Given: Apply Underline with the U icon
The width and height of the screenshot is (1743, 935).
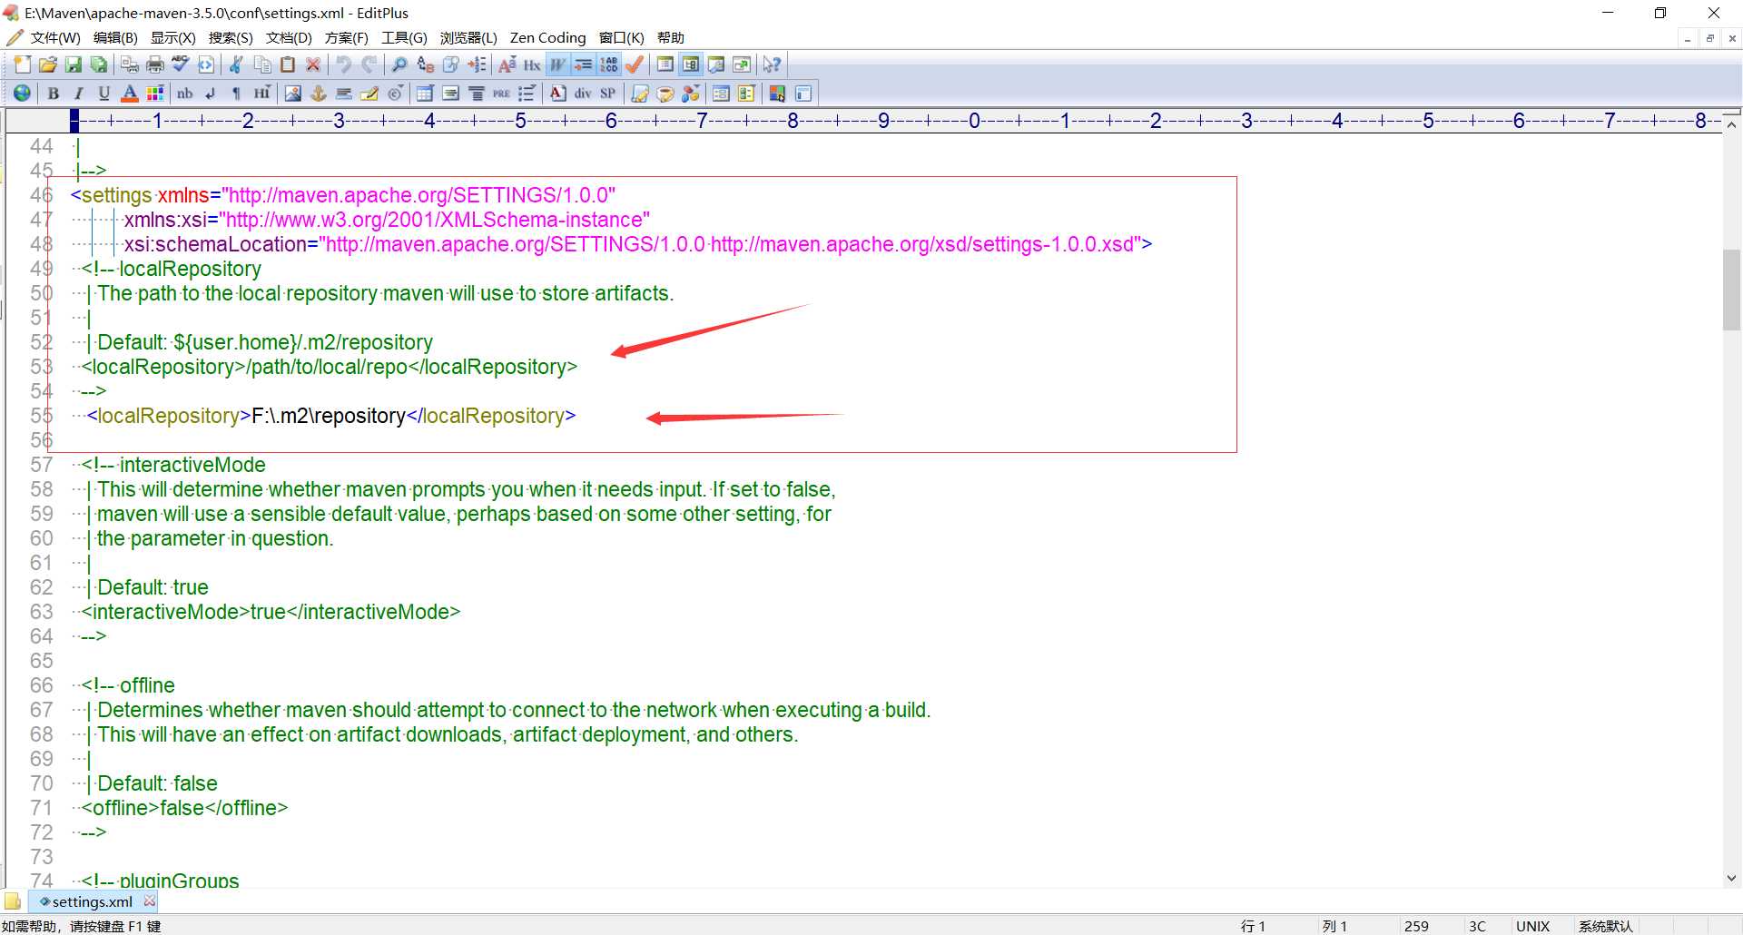Looking at the screenshot, I should (104, 93).
